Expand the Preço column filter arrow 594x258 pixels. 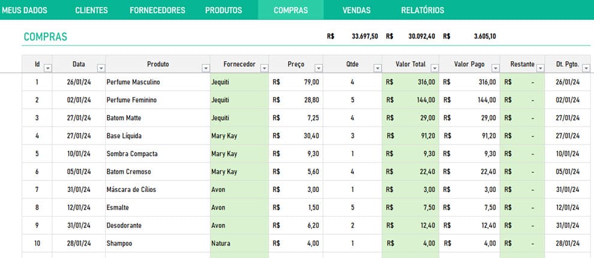[318, 68]
